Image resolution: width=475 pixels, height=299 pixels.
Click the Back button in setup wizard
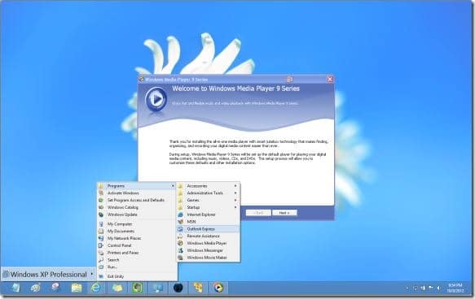[x=258, y=213]
